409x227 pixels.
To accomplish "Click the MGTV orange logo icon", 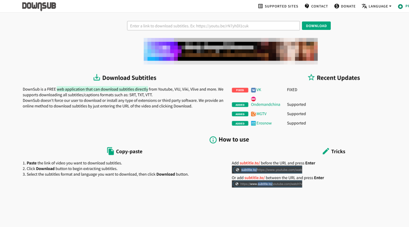I will [253, 114].
